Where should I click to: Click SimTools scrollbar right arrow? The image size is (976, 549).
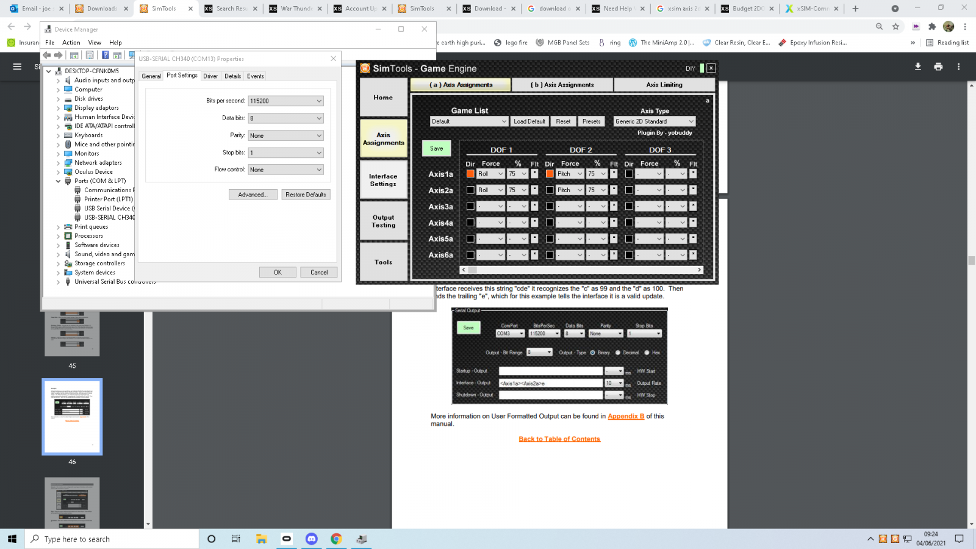(x=699, y=270)
